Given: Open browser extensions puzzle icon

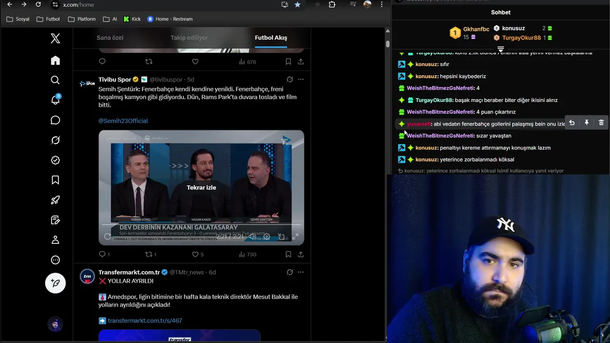Looking at the screenshot, I should [x=332, y=4].
